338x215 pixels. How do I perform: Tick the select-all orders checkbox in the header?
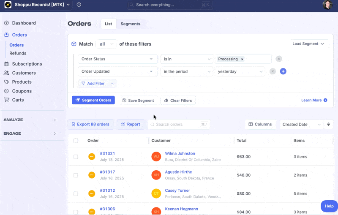[x=76, y=141]
